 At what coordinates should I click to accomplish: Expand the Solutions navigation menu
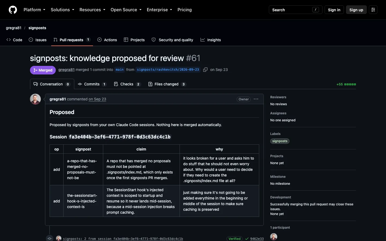[62, 10]
